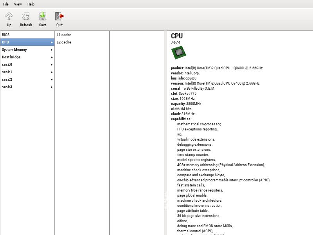Open the View menu
313x235 pixels.
[18, 4]
